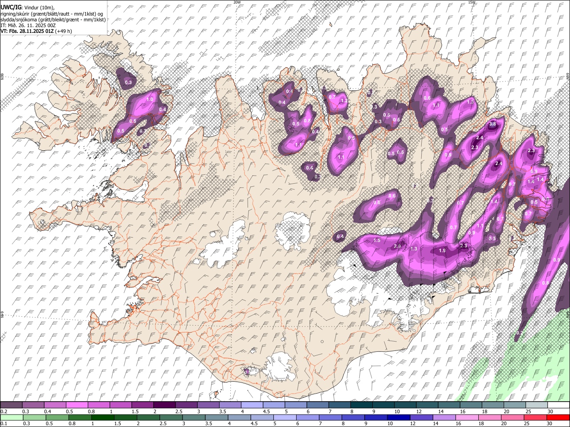
Task: Click the 'rigning/skúrir' legend description line
Action: pyautogui.click(x=52, y=14)
